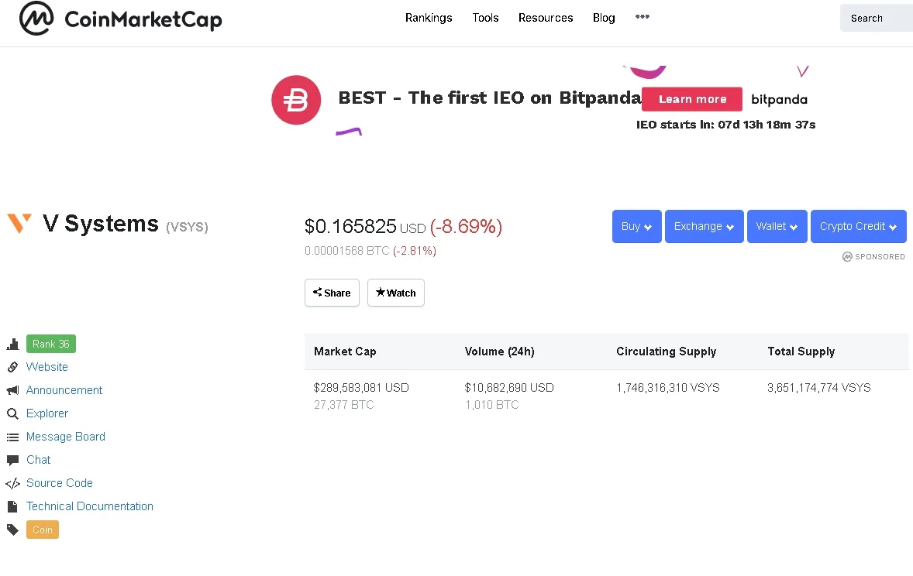This screenshot has width=913, height=576.
Task: Expand the Buy dropdown
Action: (x=636, y=227)
